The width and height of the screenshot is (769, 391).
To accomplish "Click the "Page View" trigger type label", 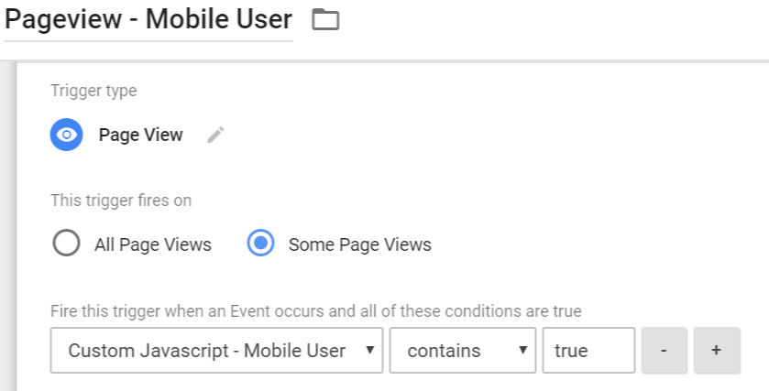I will [140, 135].
